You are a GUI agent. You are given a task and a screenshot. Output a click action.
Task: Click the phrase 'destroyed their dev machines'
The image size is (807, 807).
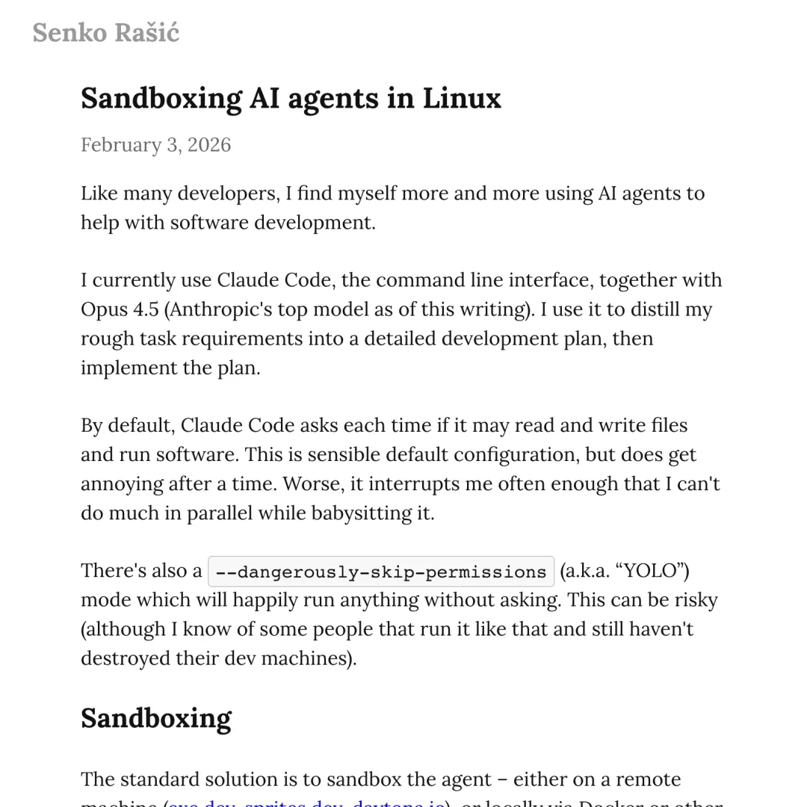tap(215, 658)
